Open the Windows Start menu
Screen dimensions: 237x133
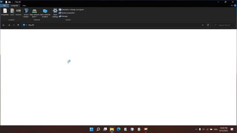tap(91, 129)
